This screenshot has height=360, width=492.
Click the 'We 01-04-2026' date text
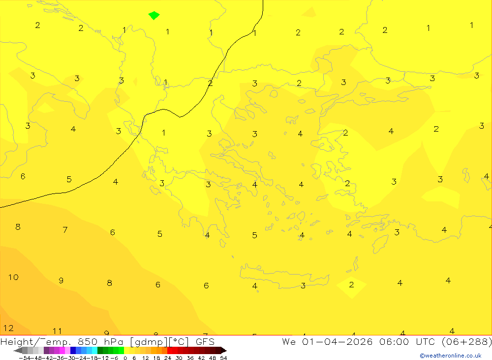pyautogui.click(x=327, y=341)
